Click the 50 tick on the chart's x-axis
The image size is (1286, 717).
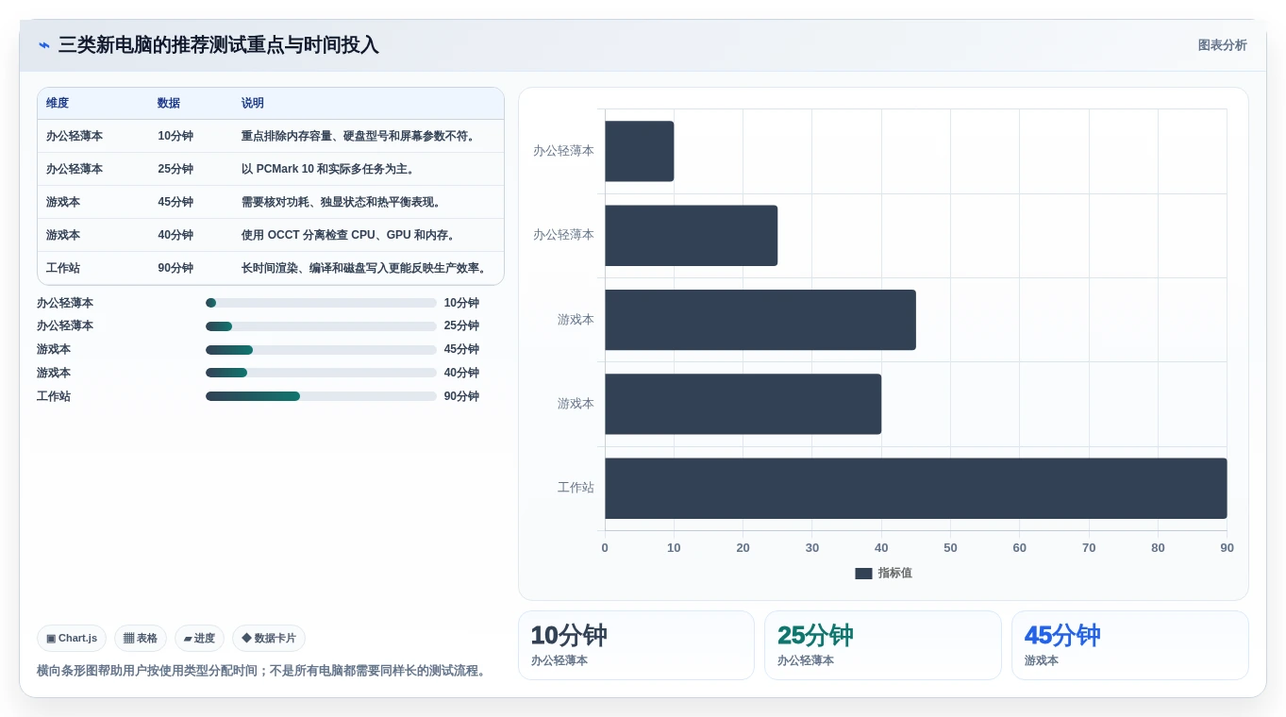pos(950,548)
